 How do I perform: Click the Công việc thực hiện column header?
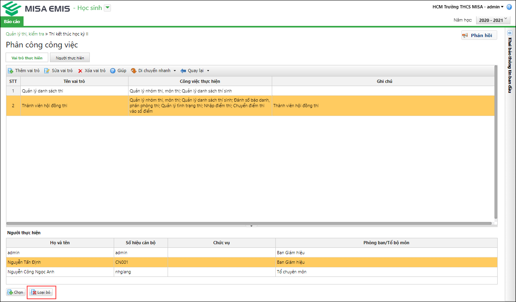click(200, 81)
